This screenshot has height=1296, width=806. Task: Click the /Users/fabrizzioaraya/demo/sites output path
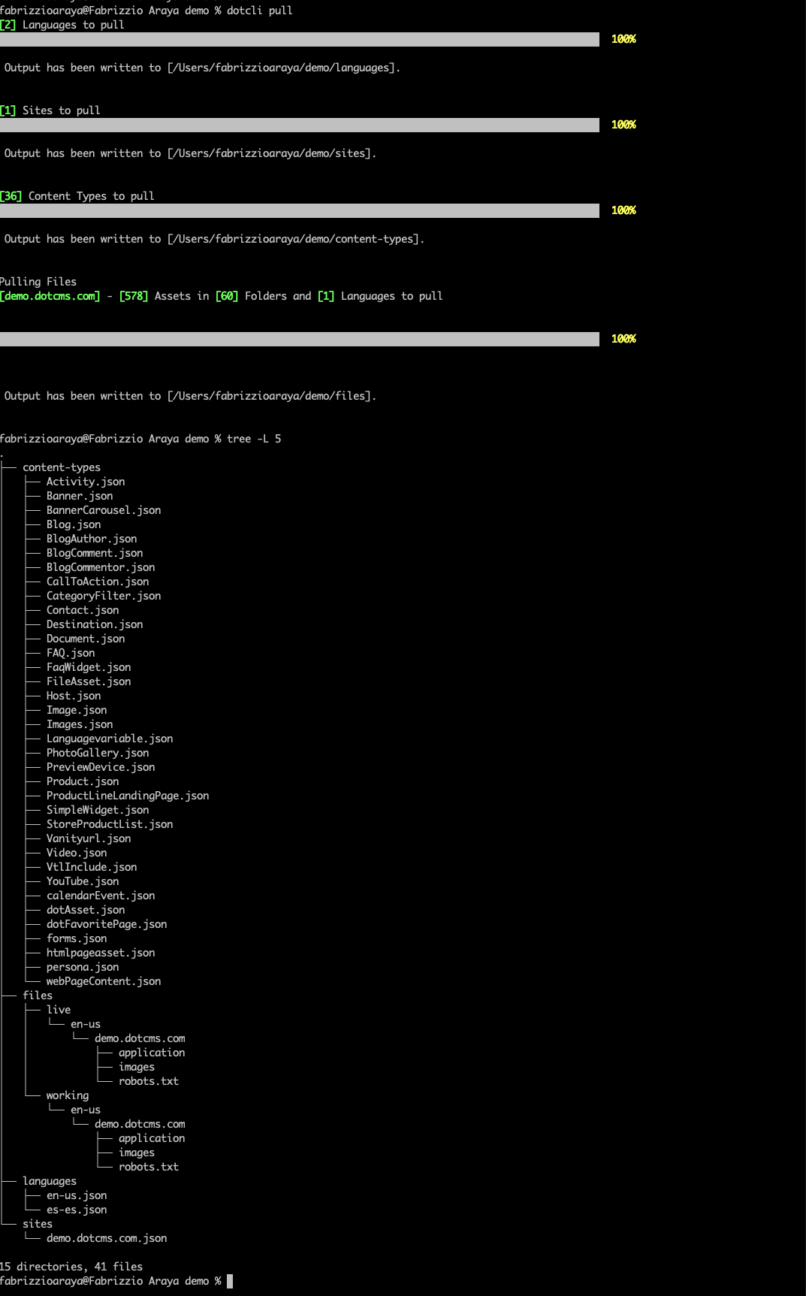[270, 153]
